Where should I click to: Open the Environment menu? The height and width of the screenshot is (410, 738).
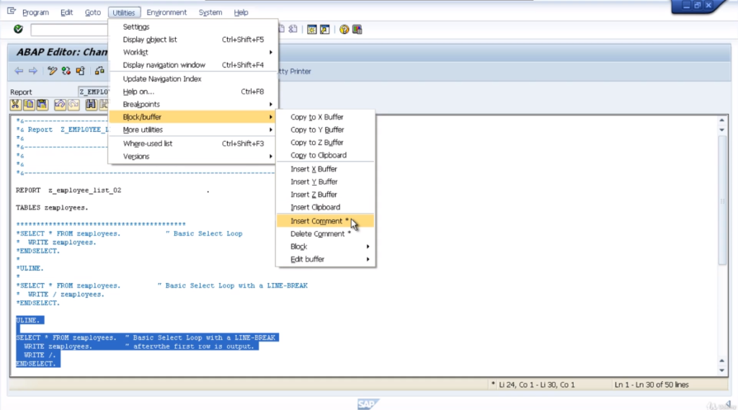pyautogui.click(x=166, y=12)
